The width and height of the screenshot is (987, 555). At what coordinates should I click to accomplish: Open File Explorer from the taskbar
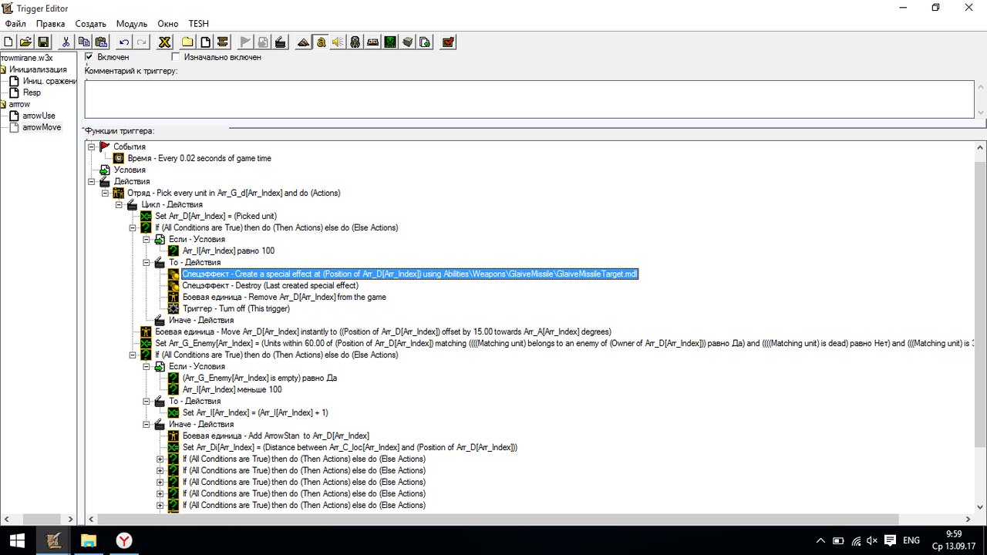tap(88, 540)
